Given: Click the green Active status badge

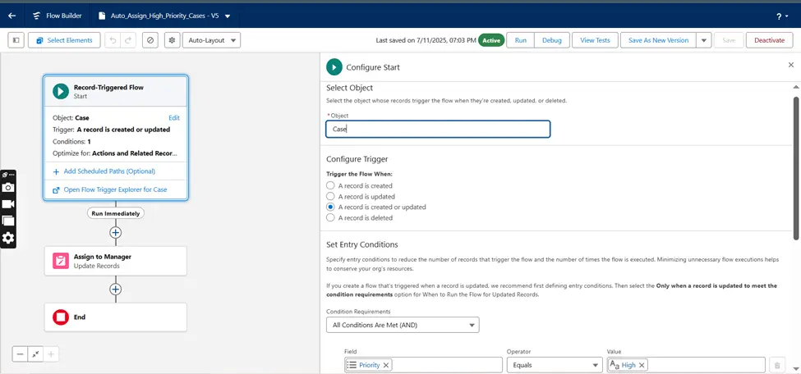Looking at the screenshot, I should pos(491,40).
